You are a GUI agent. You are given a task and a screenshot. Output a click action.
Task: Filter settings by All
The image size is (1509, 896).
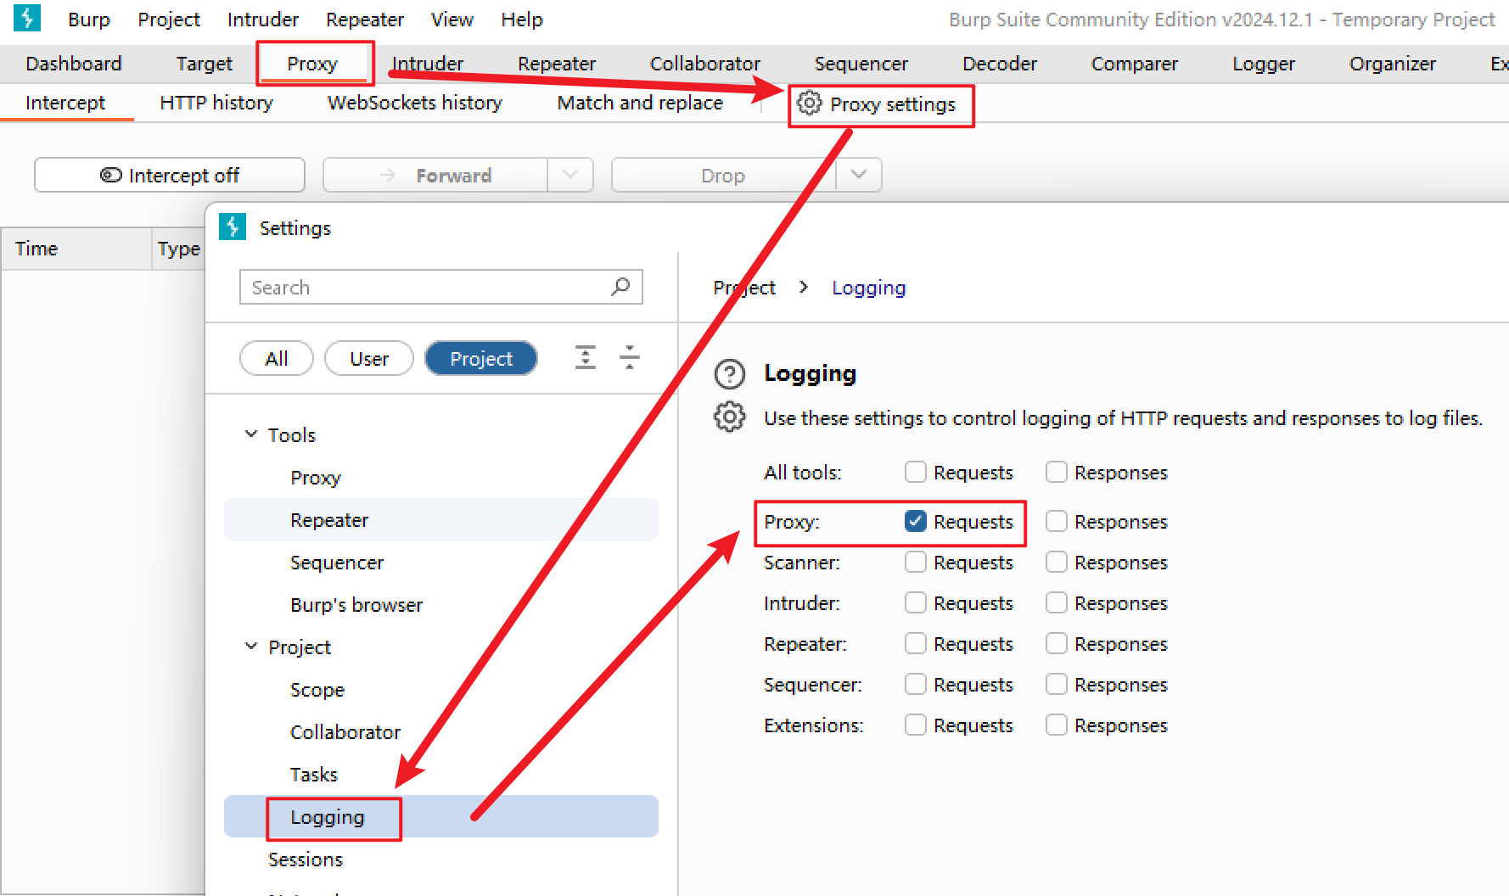pyautogui.click(x=277, y=358)
